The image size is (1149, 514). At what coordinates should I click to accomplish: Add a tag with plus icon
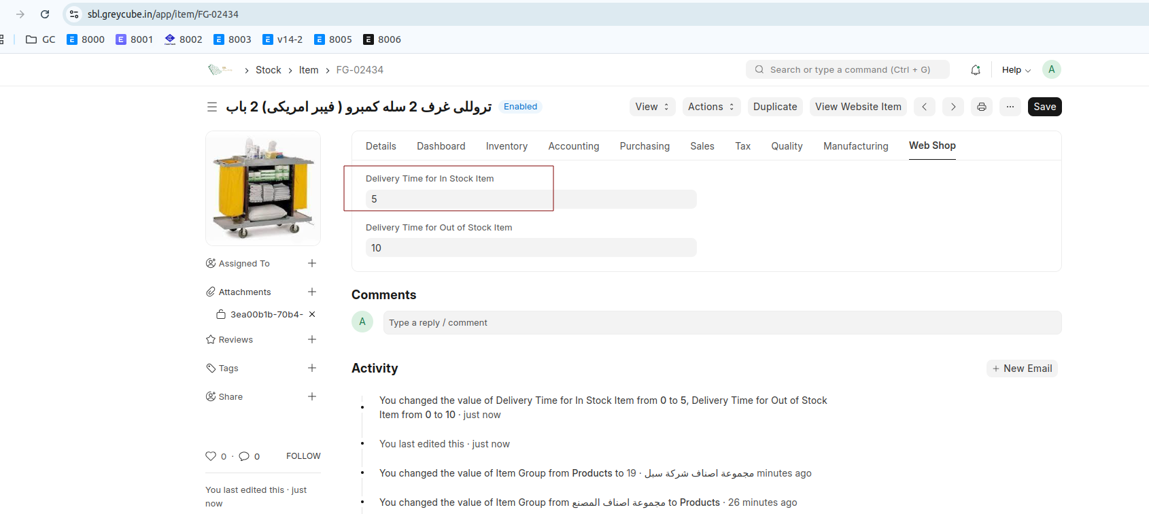point(312,368)
